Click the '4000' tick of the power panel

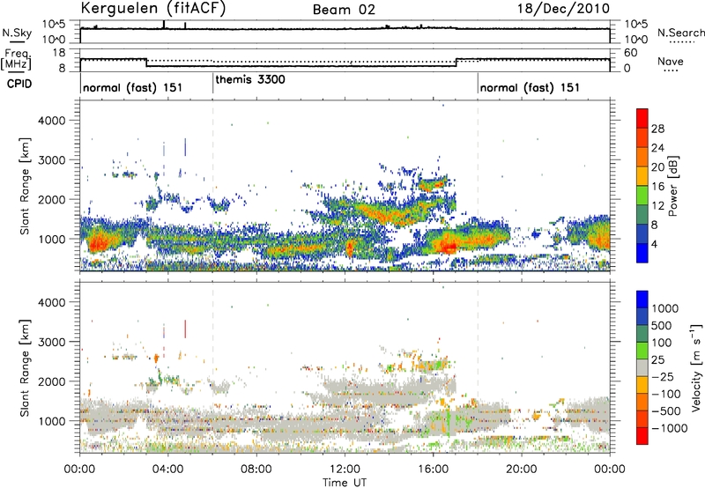51,121
